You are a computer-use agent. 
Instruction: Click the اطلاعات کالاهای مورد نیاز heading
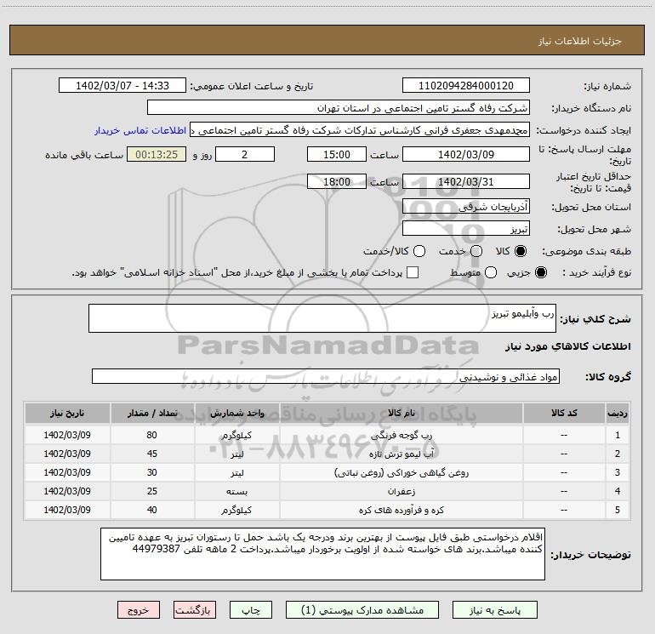(568, 346)
